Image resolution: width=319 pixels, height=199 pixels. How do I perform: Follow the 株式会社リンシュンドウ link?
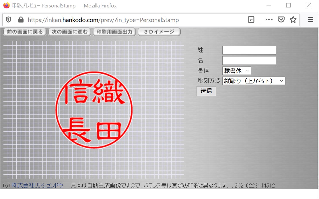point(37,186)
